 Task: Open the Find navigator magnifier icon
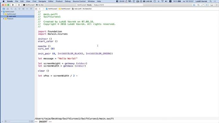tap(12, 9)
